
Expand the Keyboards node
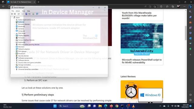click(14, 42)
